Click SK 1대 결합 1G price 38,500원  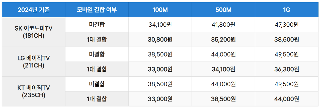pyautogui.click(x=287, y=39)
